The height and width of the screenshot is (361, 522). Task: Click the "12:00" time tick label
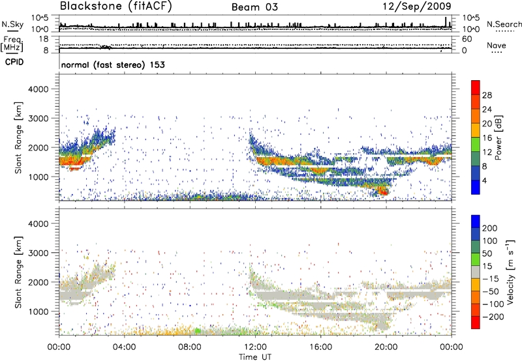[x=255, y=347]
